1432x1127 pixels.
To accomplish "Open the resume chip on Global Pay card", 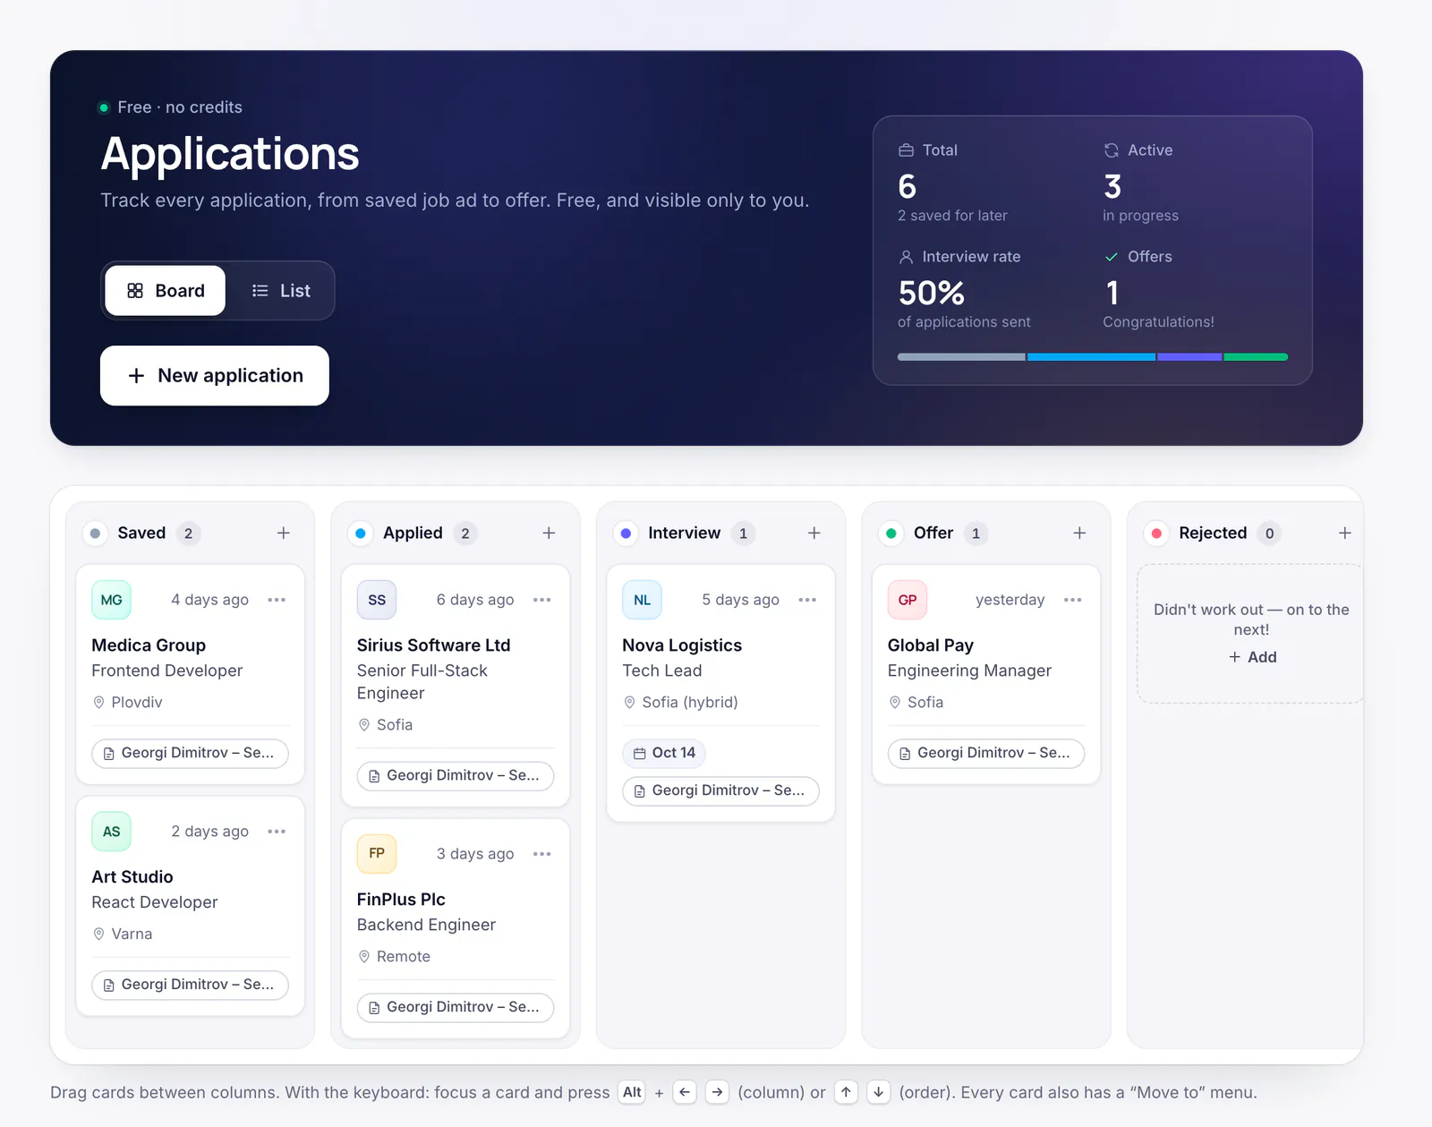I will 986,754.
